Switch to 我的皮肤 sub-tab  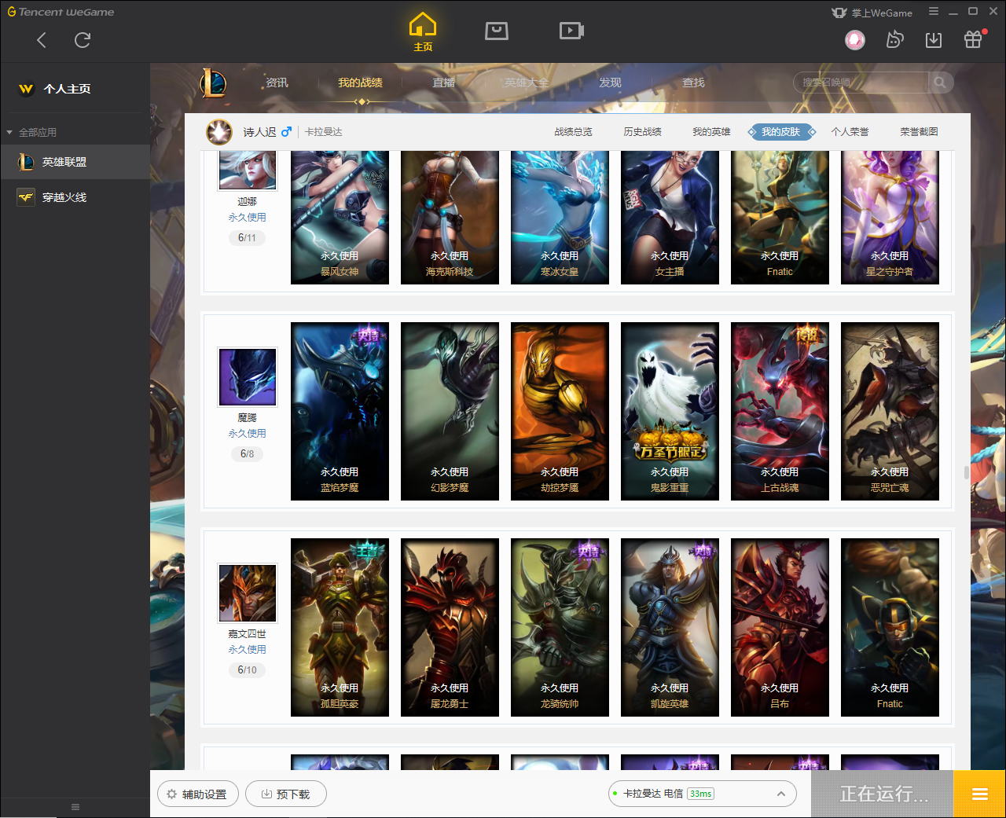pos(780,132)
